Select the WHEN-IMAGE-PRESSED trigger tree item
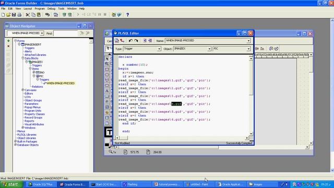 (x=61, y=83)
